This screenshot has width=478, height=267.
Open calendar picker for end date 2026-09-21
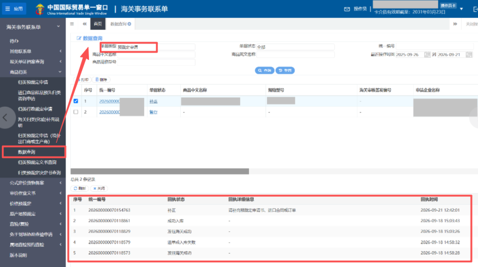(x=469, y=54)
